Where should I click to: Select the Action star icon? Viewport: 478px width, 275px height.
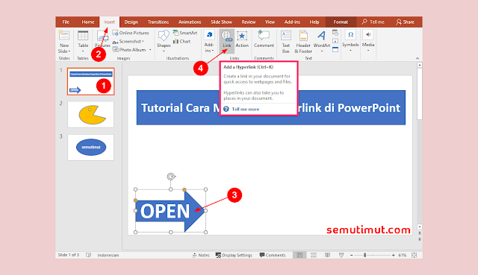(242, 39)
